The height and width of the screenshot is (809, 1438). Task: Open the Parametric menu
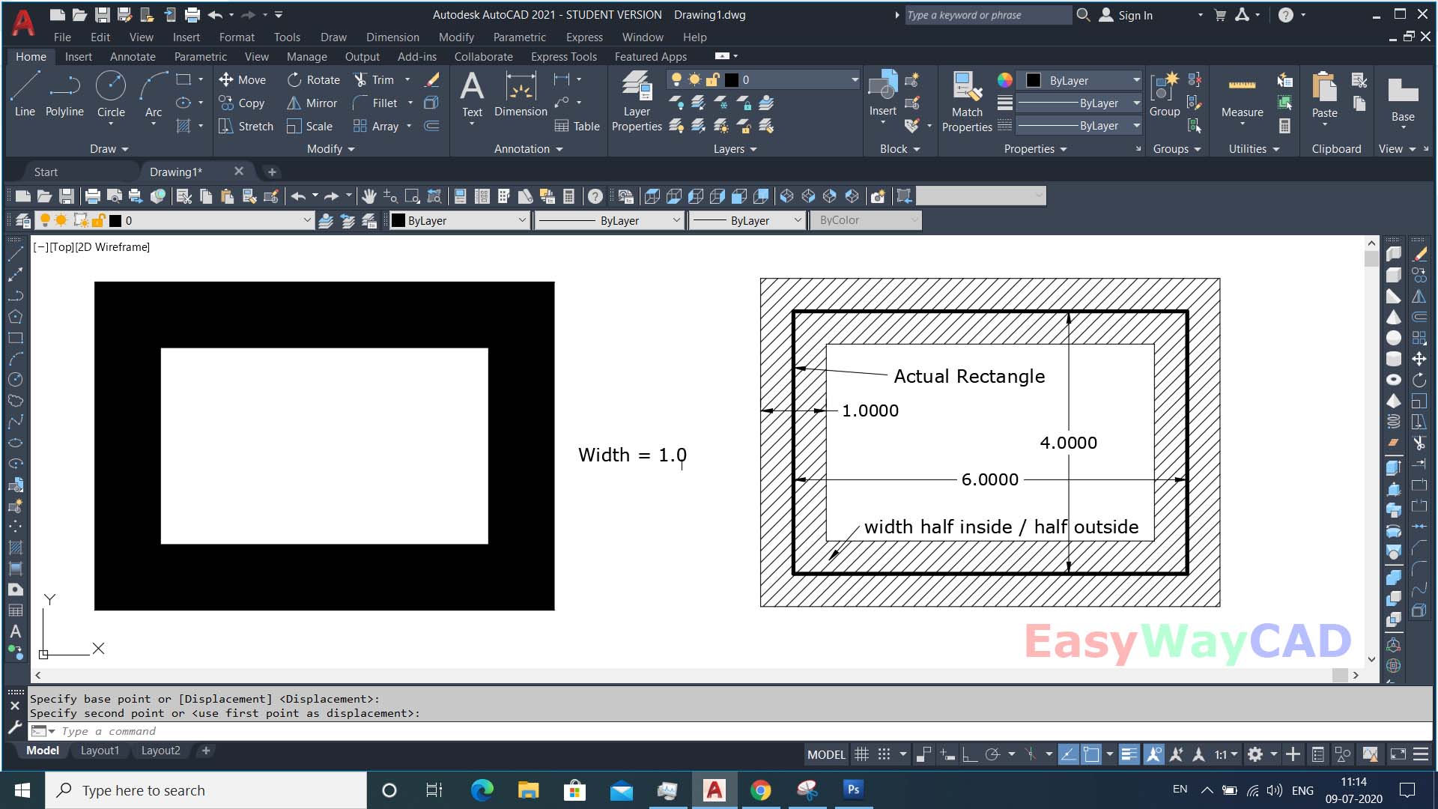520,37
